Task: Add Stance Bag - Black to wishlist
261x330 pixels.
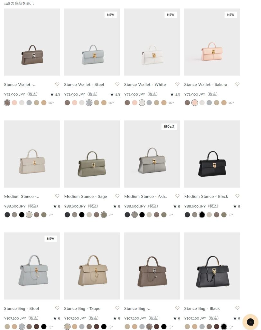Action: coord(238,308)
